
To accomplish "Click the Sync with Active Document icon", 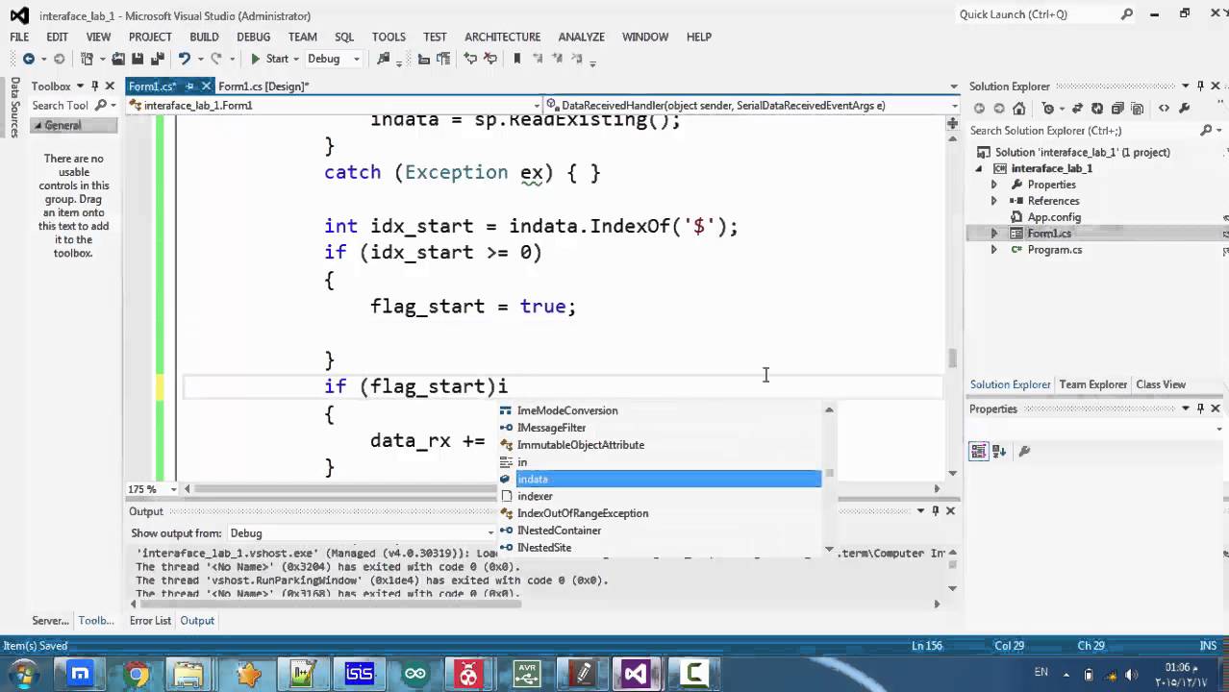I will (1076, 109).
